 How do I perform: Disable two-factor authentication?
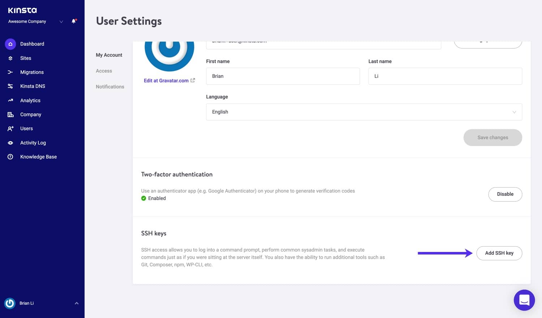click(505, 194)
